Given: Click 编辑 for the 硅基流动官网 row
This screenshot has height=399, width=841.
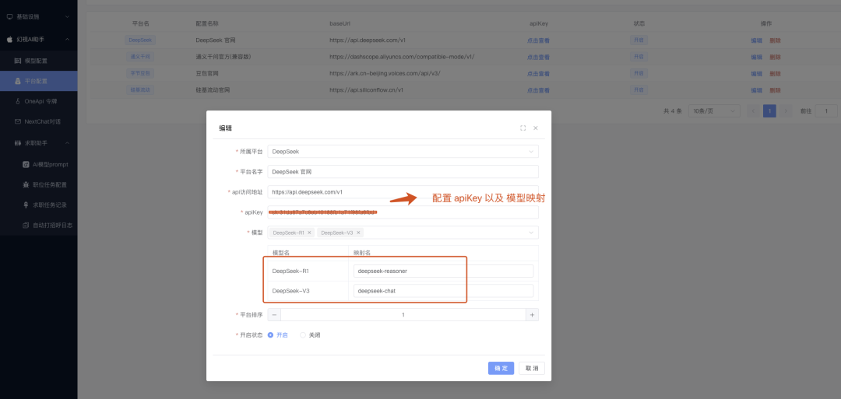Looking at the screenshot, I should [756, 90].
